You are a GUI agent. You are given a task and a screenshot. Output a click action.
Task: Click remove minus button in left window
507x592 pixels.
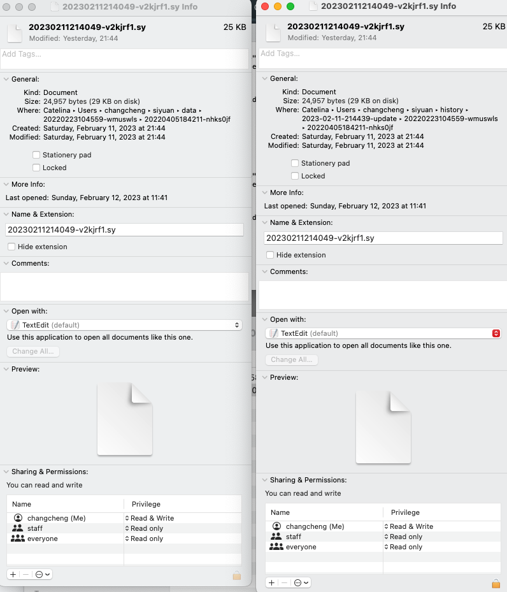tap(25, 574)
